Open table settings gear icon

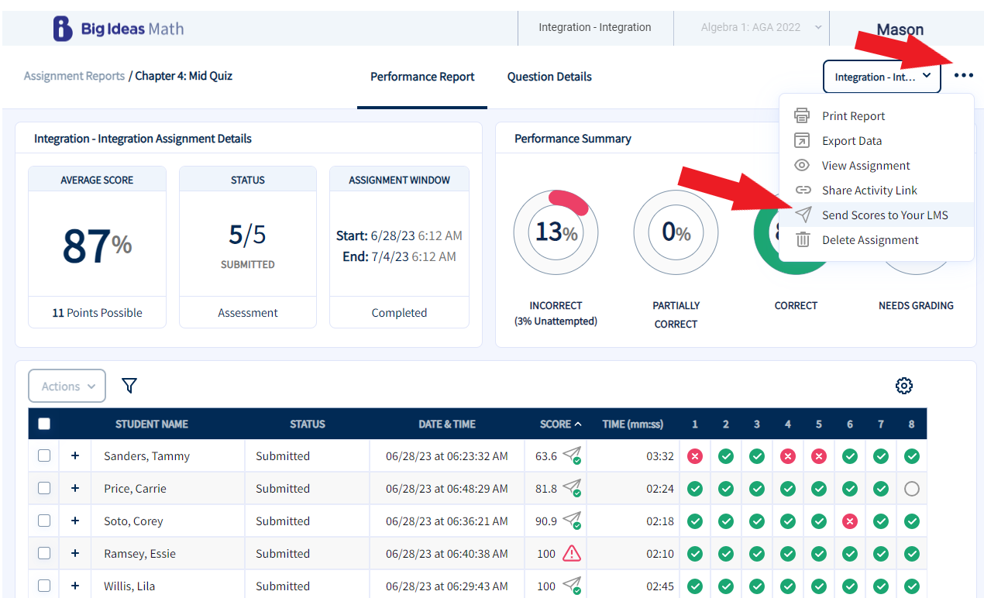pyautogui.click(x=903, y=386)
